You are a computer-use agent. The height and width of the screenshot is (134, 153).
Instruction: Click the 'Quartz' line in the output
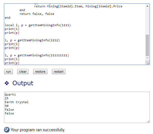pyautogui.click(x=10, y=95)
